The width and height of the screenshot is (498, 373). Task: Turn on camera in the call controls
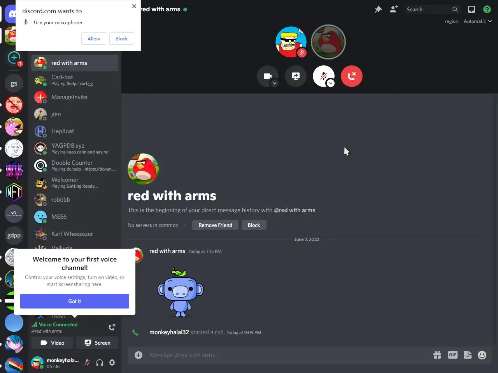[x=268, y=76]
